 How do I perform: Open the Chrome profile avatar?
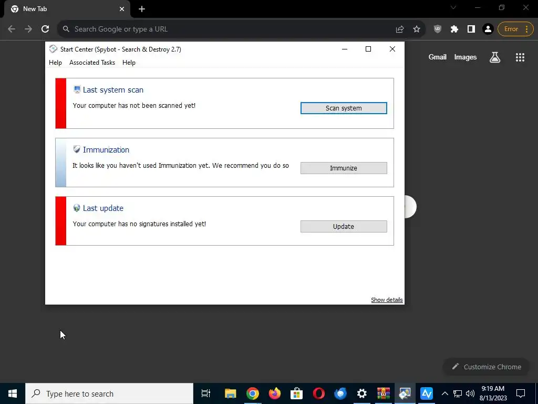pos(488,29)
